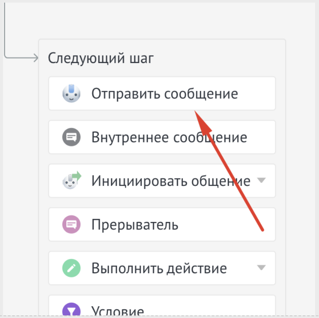
Task: Expand the Инициировать общение dropdown arrow
Action: click(261, 180)
